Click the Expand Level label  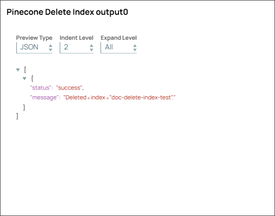pos(118,38)
